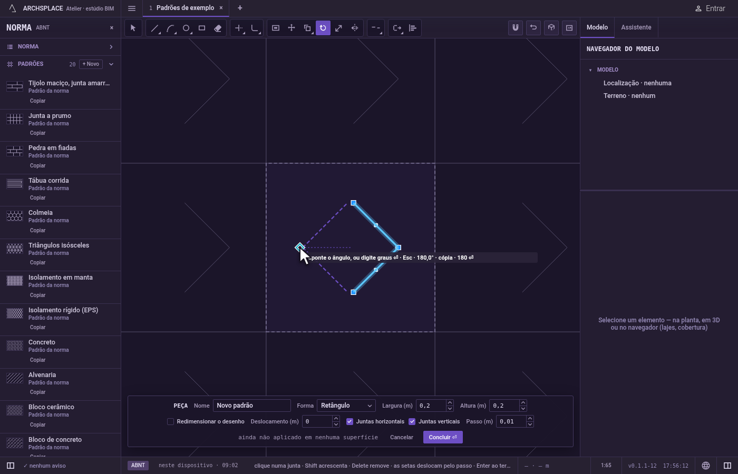The image size is (738, 474).
Task: Uncheck Juntas horizontais
Action: click(349, 421)
